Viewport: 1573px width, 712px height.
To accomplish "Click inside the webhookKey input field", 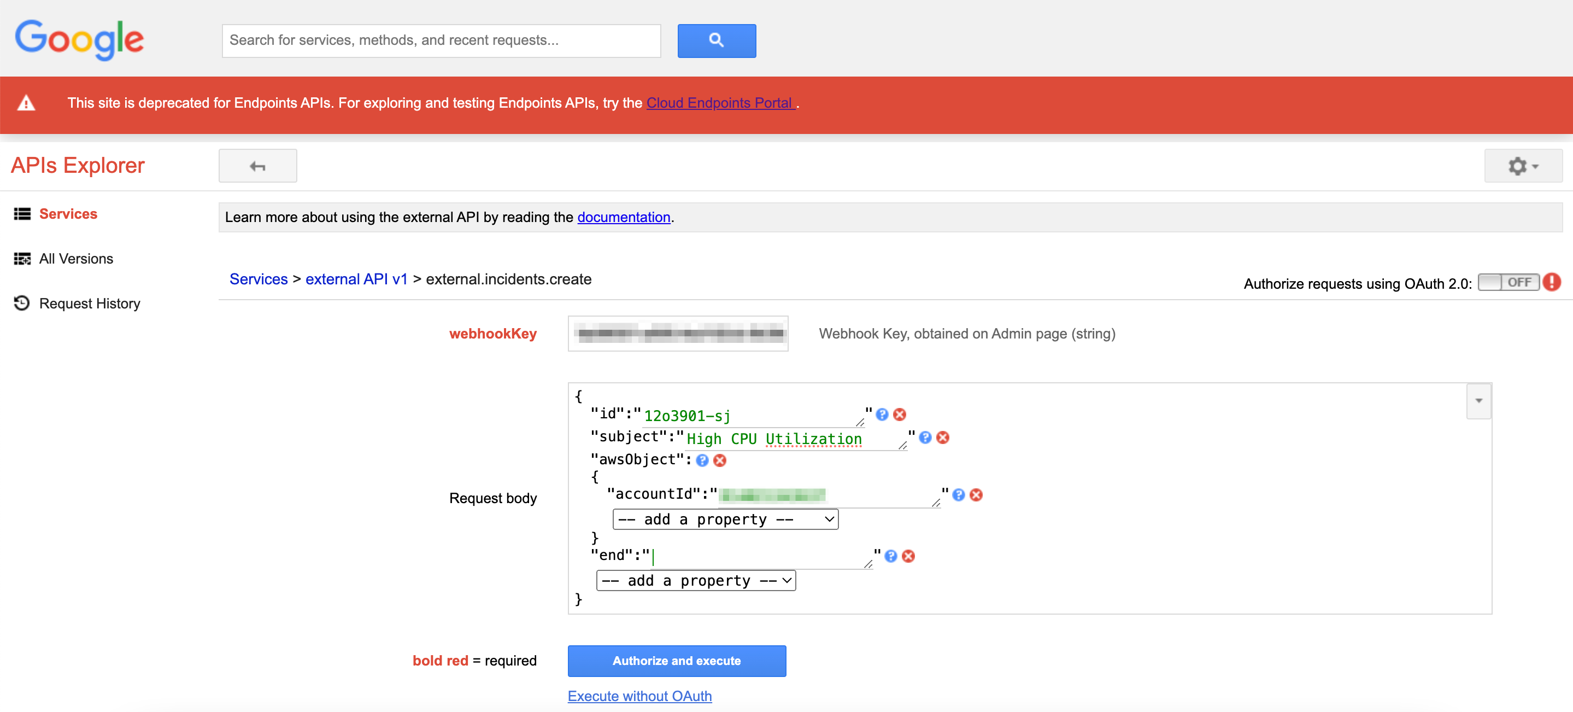I will pos(677,333).
